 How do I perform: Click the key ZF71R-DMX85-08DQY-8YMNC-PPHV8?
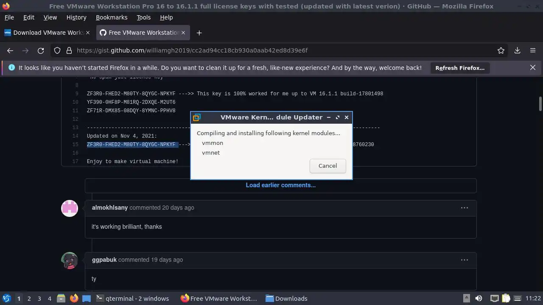click(131, 111)
